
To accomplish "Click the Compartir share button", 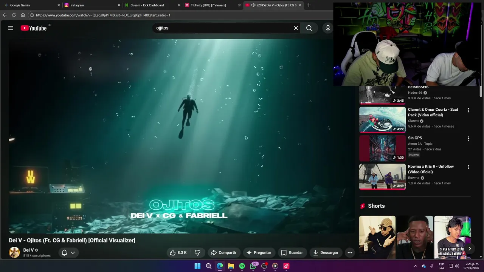I will click(223, 252).
